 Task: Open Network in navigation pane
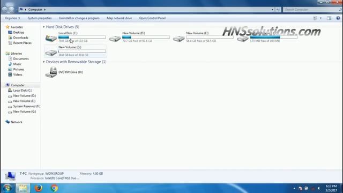pos(16,122)
